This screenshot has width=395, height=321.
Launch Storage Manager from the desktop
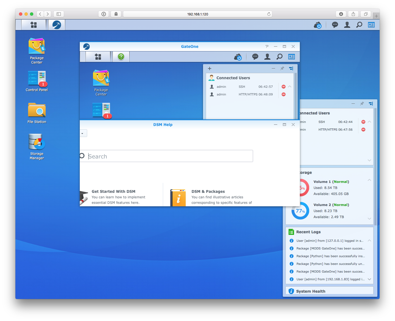pos(37,147)
